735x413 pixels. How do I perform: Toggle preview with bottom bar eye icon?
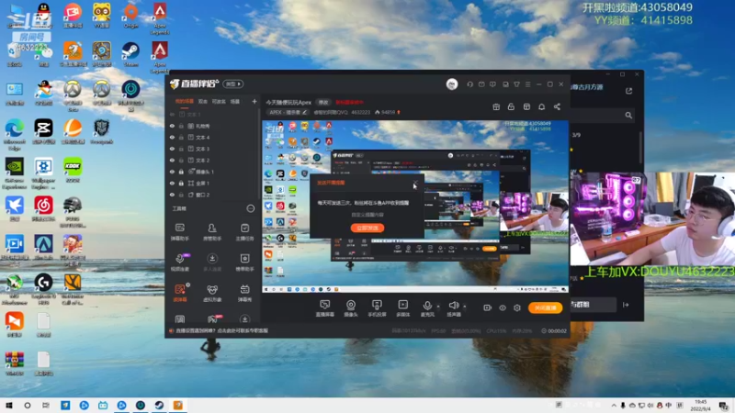tap(503, 307)
